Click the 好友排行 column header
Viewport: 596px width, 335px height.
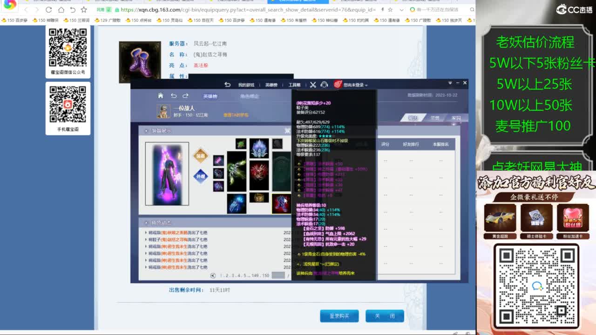coord(411,145)
